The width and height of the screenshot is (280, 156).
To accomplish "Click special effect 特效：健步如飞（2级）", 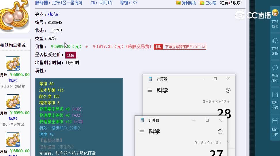I will pos(60,128).
